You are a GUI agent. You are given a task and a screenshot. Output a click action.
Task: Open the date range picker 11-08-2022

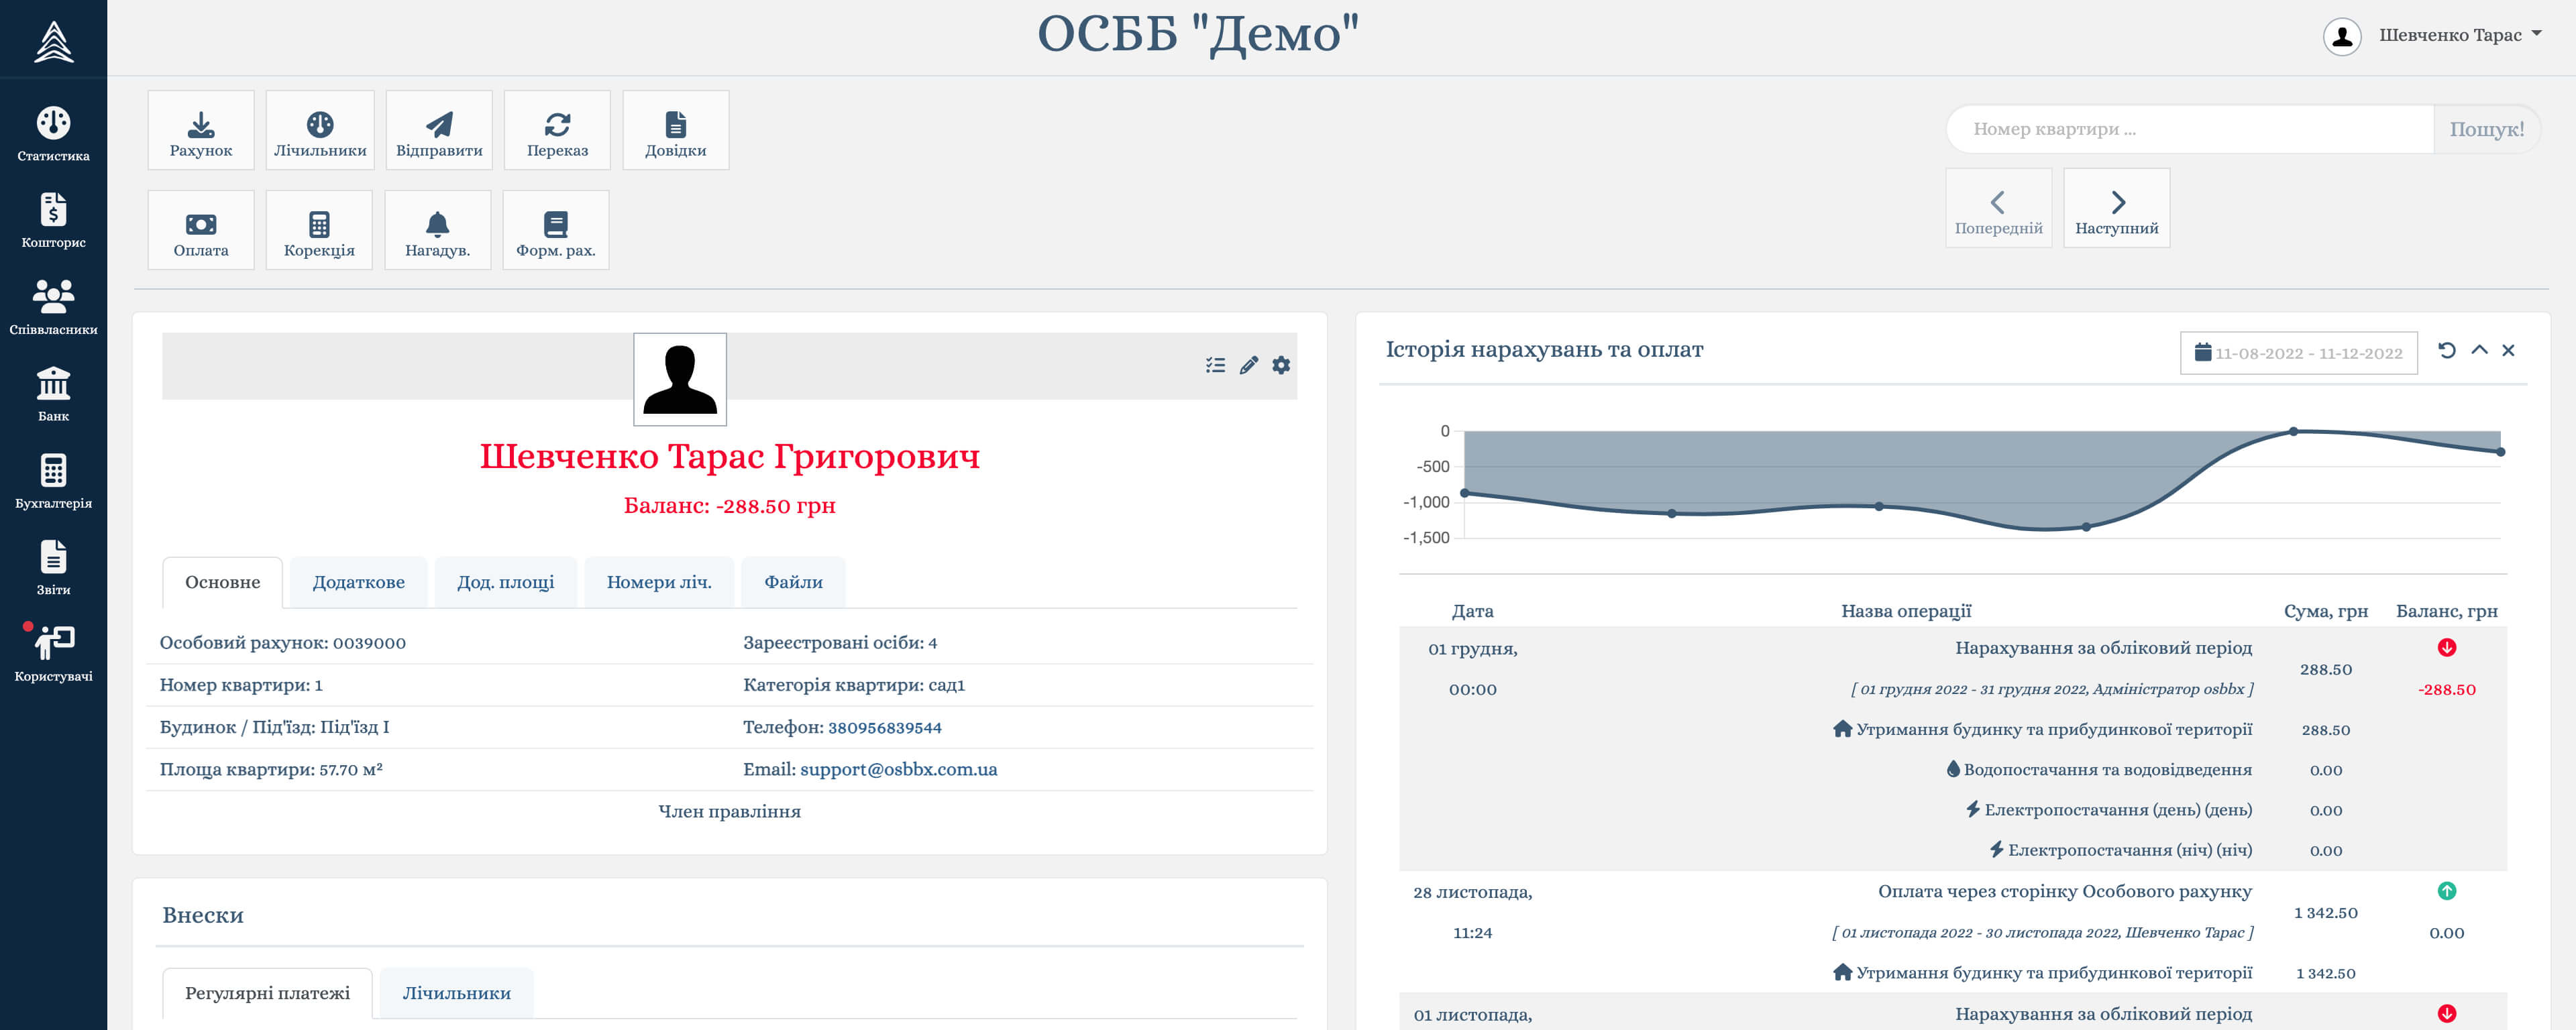[x=2298, y=353]
